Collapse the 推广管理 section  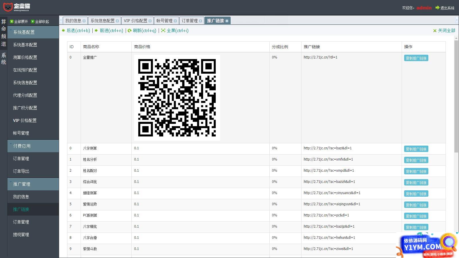click(x=33, y=184)
